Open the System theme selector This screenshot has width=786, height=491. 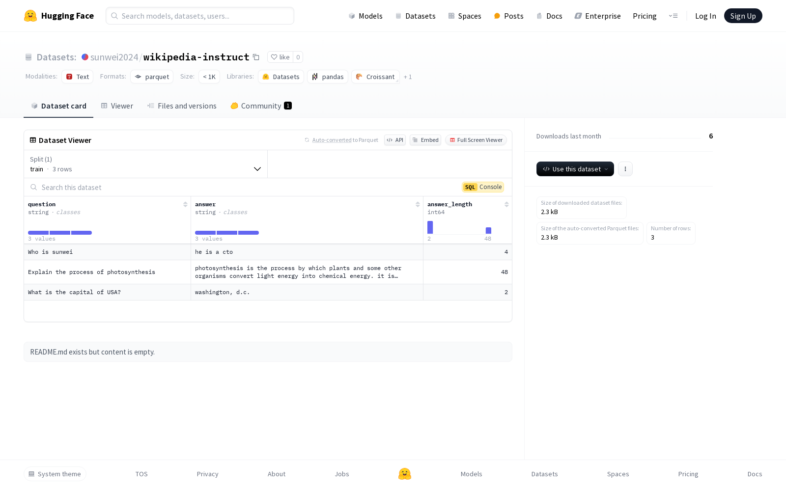click(x=55, y=474)
